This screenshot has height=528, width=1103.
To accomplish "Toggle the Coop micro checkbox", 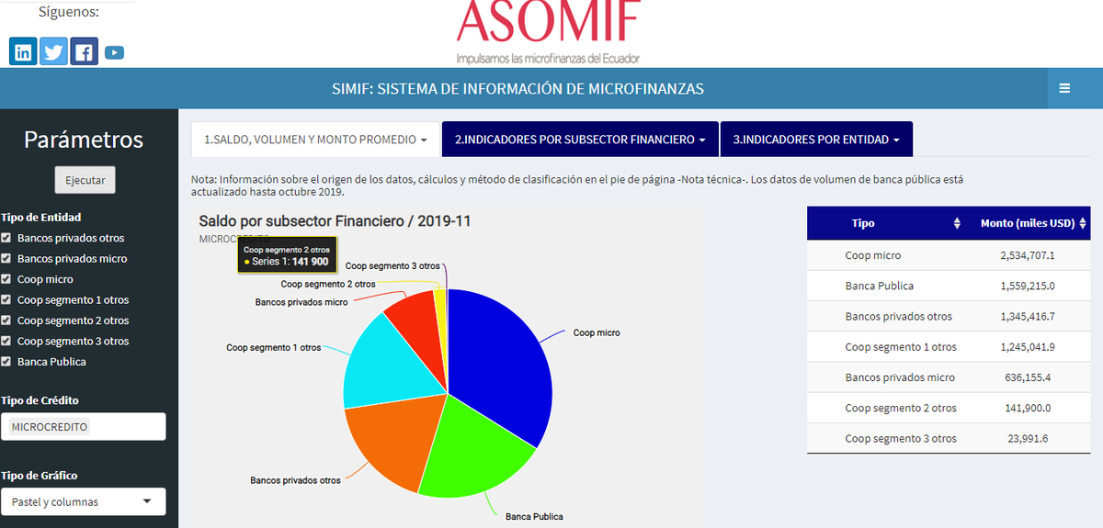I will tap(6, 279).
